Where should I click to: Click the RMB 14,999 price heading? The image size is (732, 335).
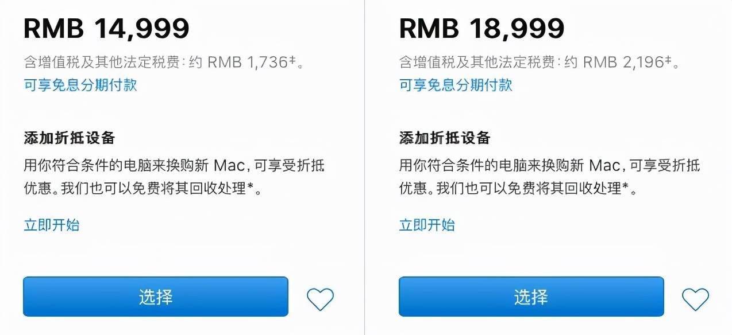(106, 28)
